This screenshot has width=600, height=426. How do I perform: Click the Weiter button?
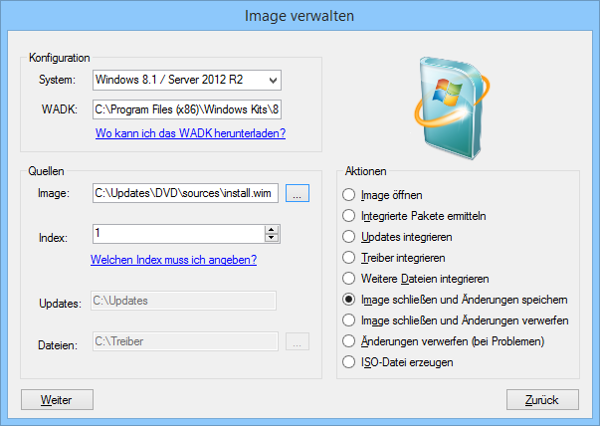point(57,399)
